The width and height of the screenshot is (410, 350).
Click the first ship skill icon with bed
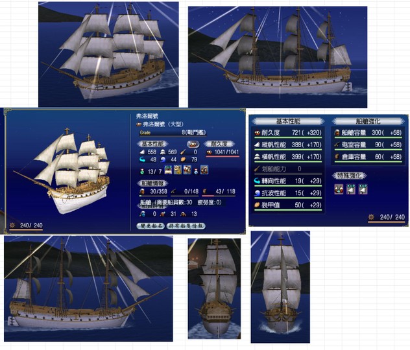pos(168,170)
